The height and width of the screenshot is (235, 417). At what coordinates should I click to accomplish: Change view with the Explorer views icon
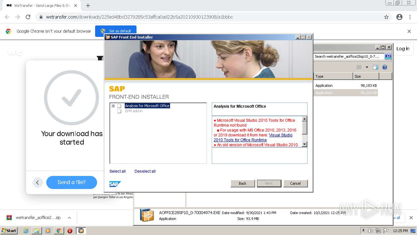pyautogui.click(x=359, y=67)
